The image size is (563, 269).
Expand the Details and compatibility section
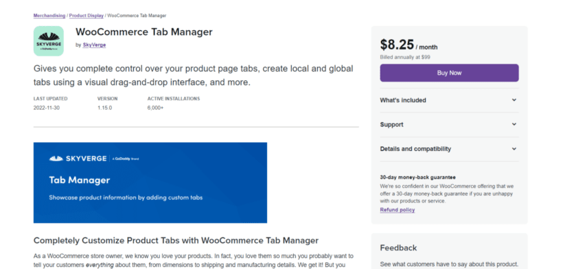[449, 149]
